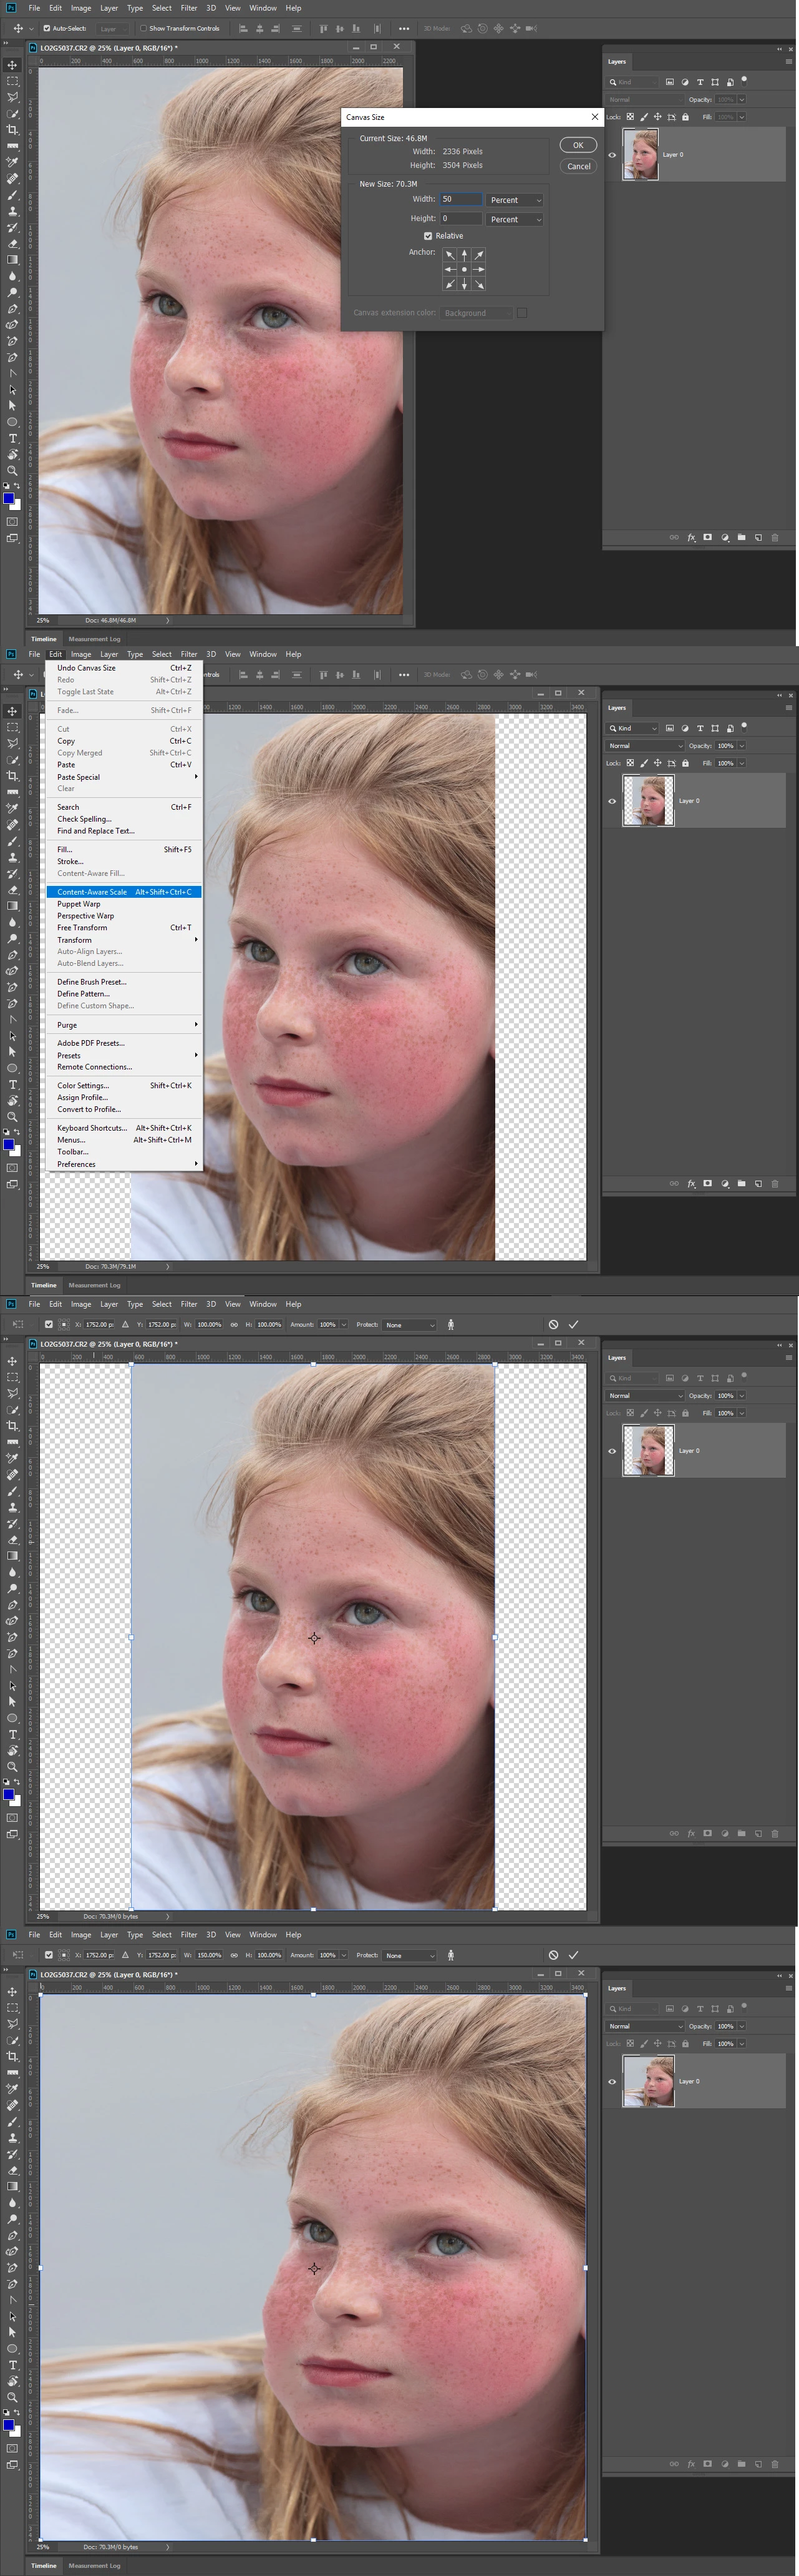The height and width of the screenshot is (2576, 799).
Task: Choose the Eraser tool in the W 100.00% transform window
Action: click(12, 1539)
